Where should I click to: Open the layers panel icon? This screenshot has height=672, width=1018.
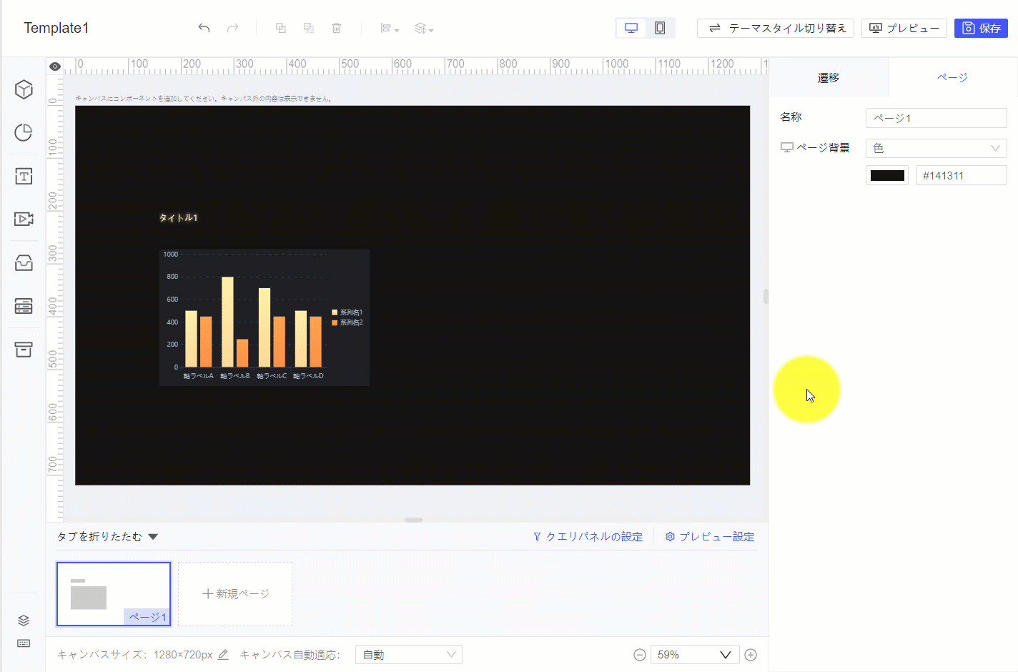pyautogui.click(x=24, y=620)
